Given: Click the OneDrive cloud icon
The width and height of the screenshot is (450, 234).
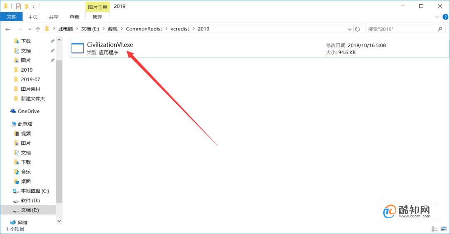Looking at the screenshot, I should click(x=13, y=111).
